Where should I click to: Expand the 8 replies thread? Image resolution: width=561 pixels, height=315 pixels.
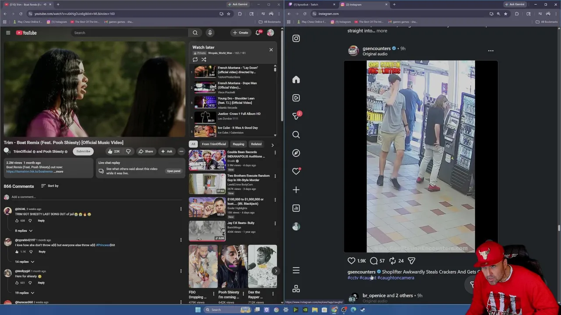(24, 231)
